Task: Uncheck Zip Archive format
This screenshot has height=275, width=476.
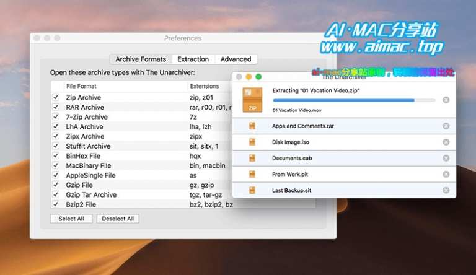Action: click(x=56, y=97)
